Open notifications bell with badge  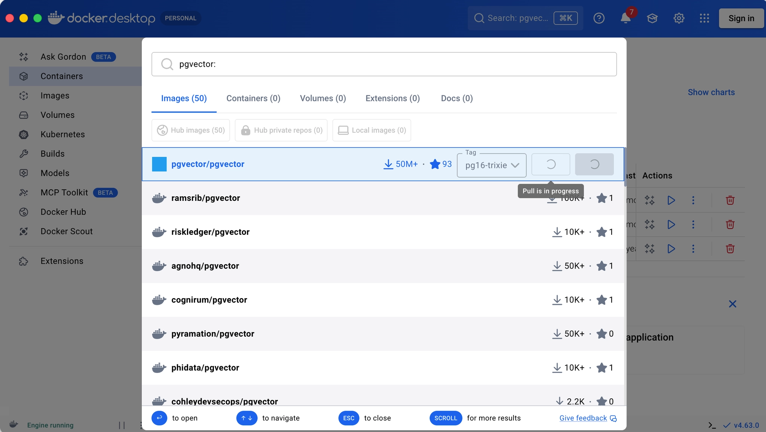click(626, 18)
